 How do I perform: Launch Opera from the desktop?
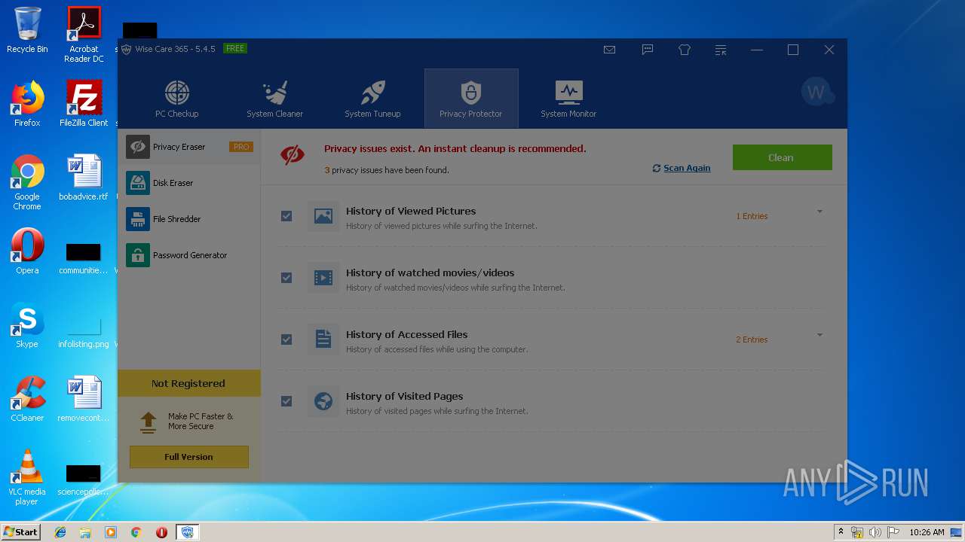click(x=27, y=251)
